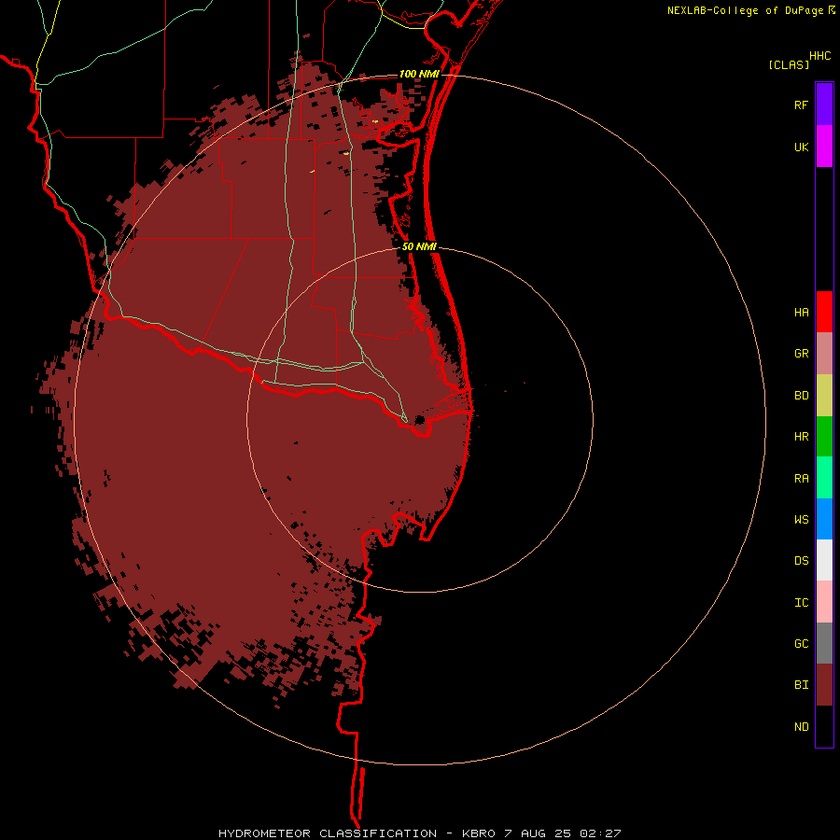Click the DS white legend swatch
Screen dimensions: 840x840
coord(824,560)
